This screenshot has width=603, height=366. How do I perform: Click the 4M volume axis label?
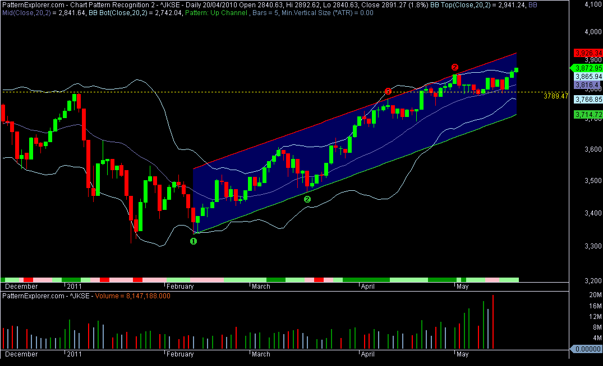tap(597, 338)
